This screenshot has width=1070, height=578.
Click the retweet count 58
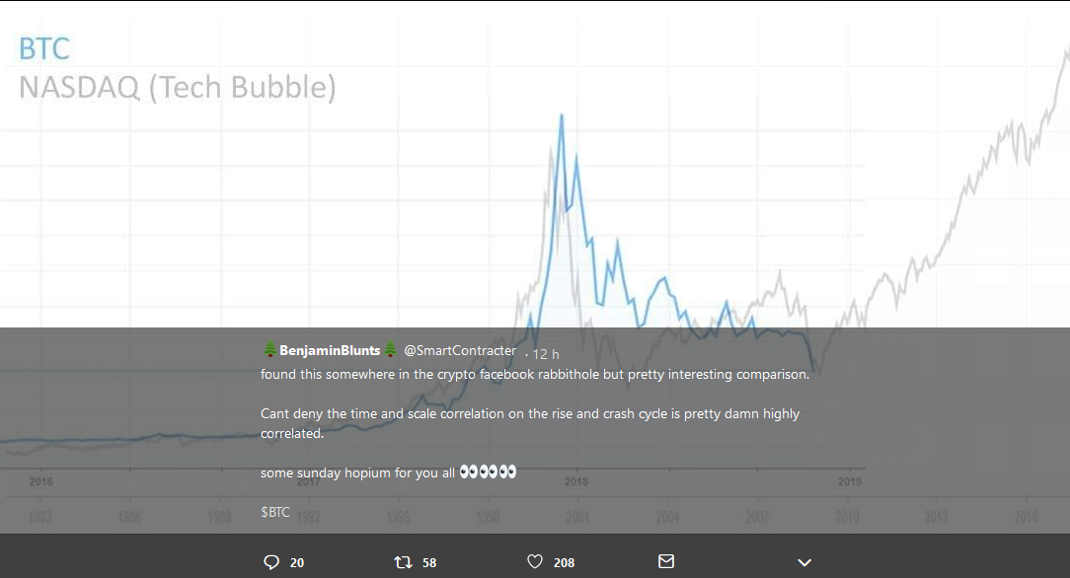(429, 563)
